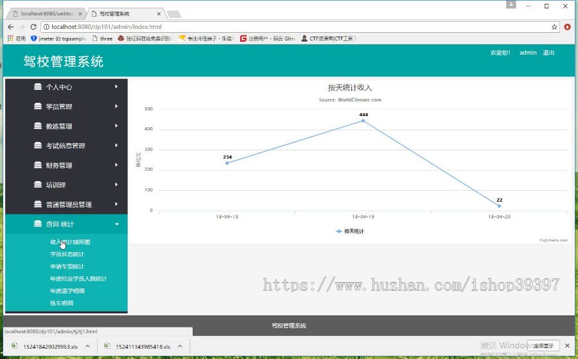Click the 按天统计收入 chart title
578x359 pixels.
pos(350,88)
